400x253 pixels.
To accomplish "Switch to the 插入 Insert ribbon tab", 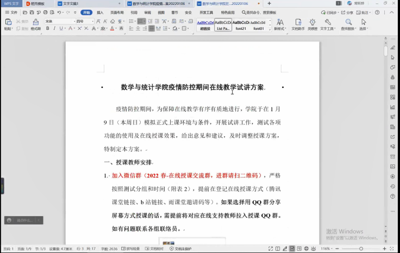I will click(100, 12).
